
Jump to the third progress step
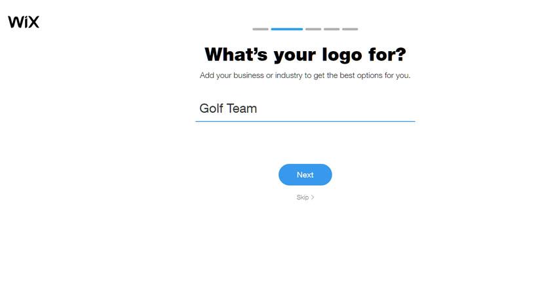(x=313, y=29)
